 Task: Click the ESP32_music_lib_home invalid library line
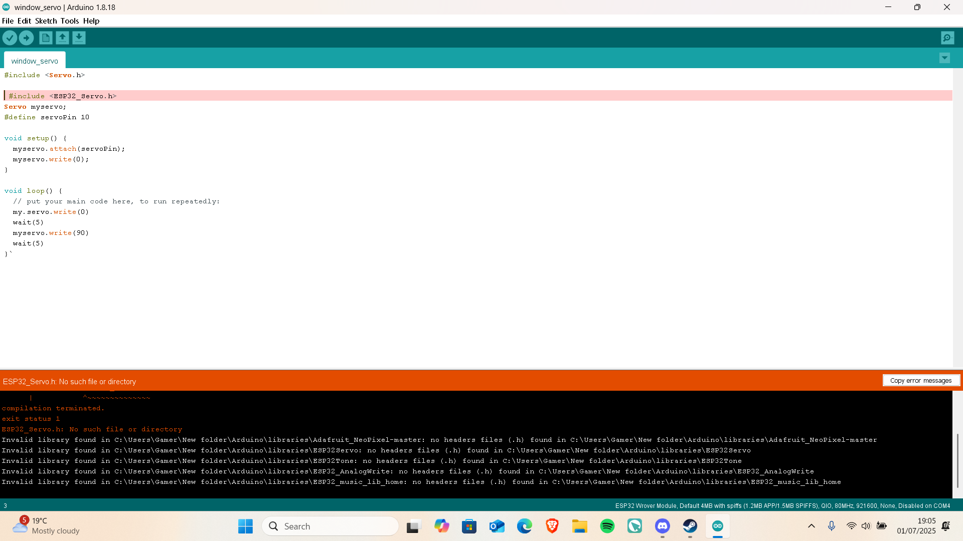tap(421, 482)
